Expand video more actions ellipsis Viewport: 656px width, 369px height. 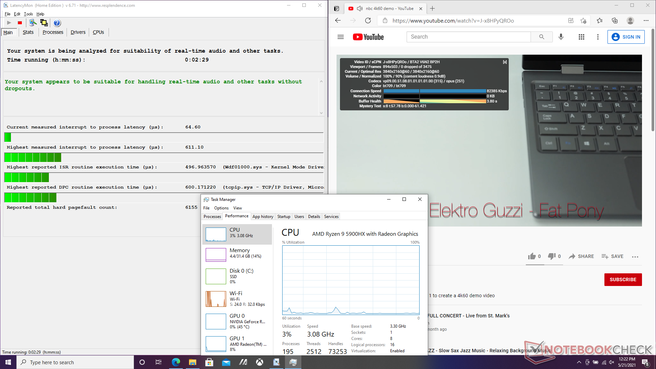(x=635, y=257)
